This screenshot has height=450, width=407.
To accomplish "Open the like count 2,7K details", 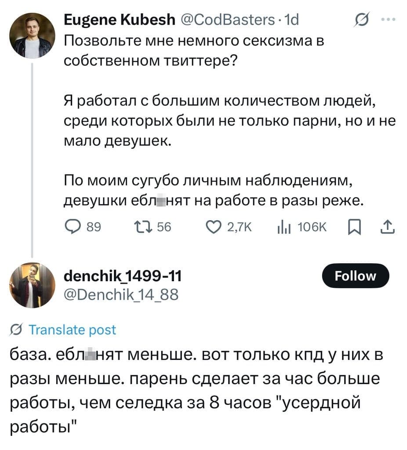I will (232, 227).
